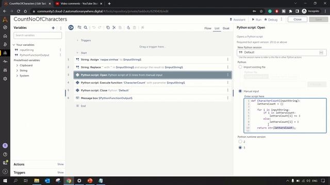Add a new variable with plus icon
The width and height of the screenshot is (330, 185).
(x=53, y=28)
